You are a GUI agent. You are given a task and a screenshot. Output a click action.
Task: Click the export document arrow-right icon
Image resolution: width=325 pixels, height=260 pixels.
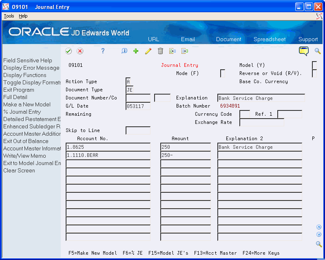pos(184,51)
